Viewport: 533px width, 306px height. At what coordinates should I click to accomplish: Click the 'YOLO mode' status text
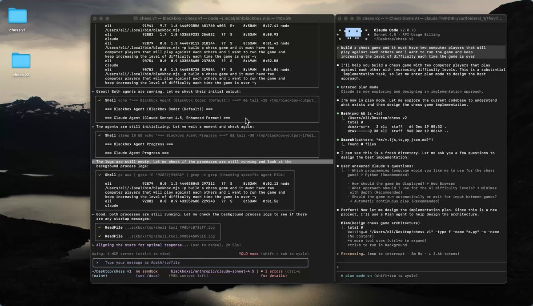coord(248,254)
